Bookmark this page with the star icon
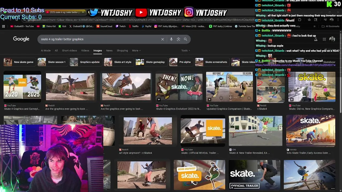This screenshot has height=192, width=342. (309, 20)
